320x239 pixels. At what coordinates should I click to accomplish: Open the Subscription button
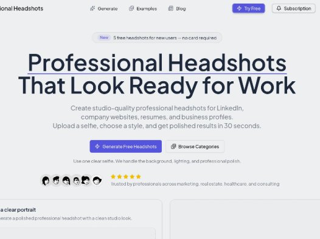coord(294,8)
